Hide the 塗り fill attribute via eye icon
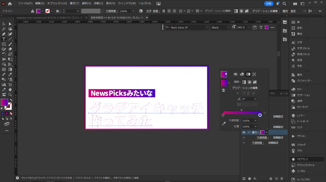 pyautogui.click(x=244, y=132)
